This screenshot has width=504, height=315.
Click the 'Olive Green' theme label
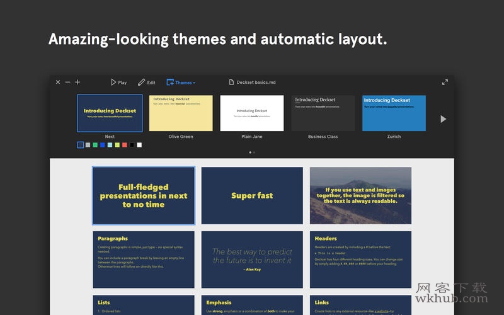(x=181, y=137)
